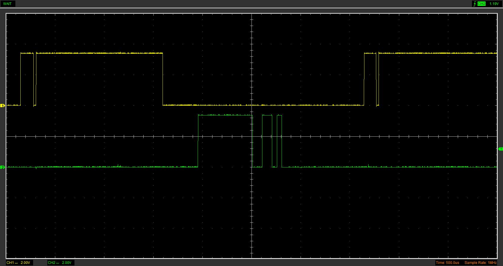This screenshot has width=503, height=266.
Task: Click the top of the wide green CH2 pulse
Action: 225,115
